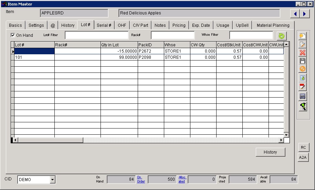Click the On Order link
Image resolution: width=315 pixels, height=190 pixels.
[x=141, y=179]
